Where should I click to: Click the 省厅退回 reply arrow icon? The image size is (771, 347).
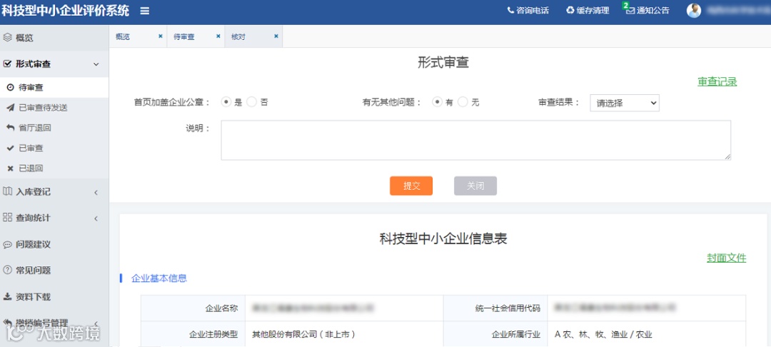[x=10, y=128]
